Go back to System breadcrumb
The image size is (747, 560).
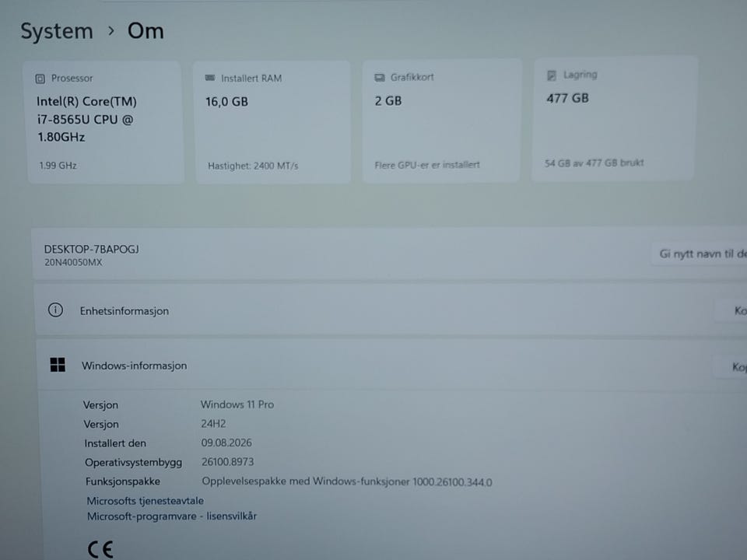(57, 31)
